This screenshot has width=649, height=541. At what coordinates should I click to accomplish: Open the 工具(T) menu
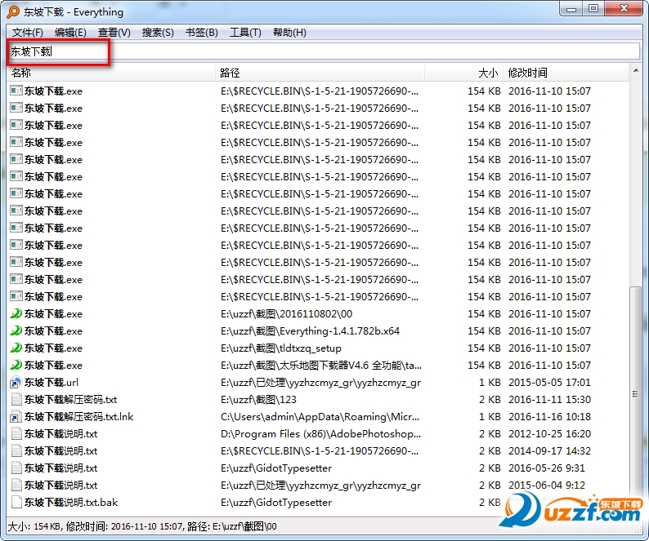coord(245,33)
